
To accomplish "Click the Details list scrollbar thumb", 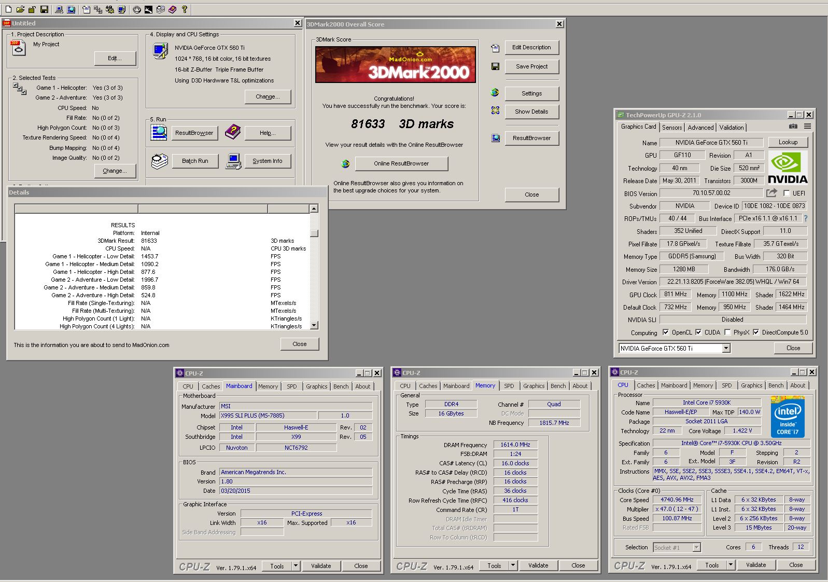I will click(x=314, y=233).
